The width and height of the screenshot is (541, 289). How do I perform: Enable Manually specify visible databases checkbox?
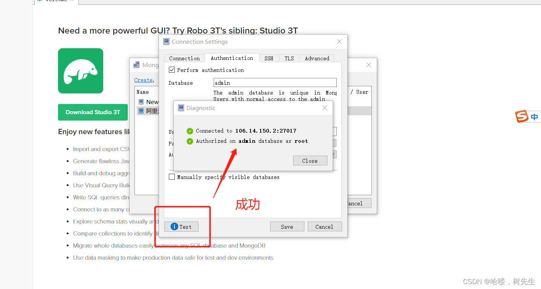[x=172, y=177]
